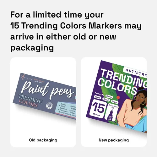Click the Water-Based Non-Toxic label
Viewport: 157px width, 157px height.
pyautogui.click(x=39, y=81)
